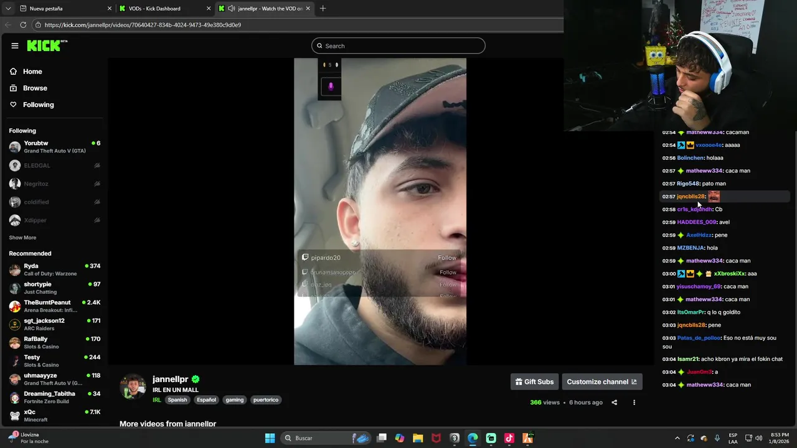The width and height of the screenshot is (797, 448).
Task: Open Xdipper channel in Following list
Action: [55, 220]
